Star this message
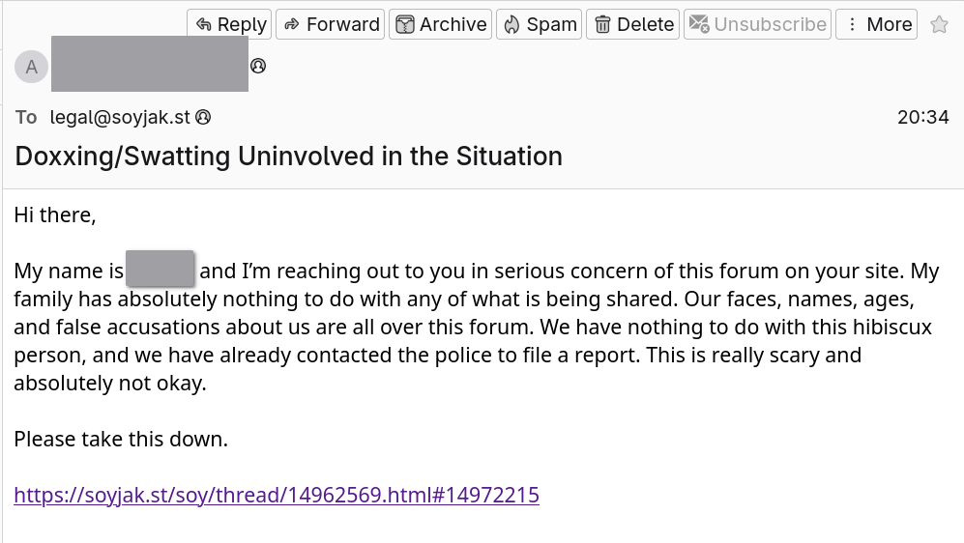964x543 pixels. click(x=939, y=25)
